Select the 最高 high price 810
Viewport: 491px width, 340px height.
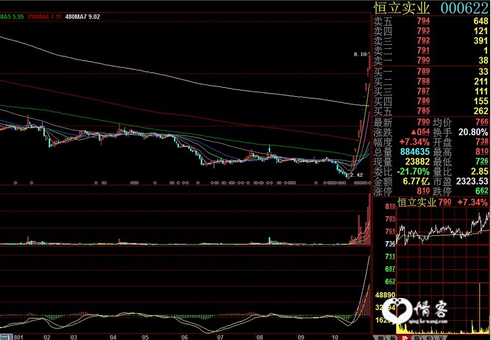pyautogui.click(x=482, y=152)
